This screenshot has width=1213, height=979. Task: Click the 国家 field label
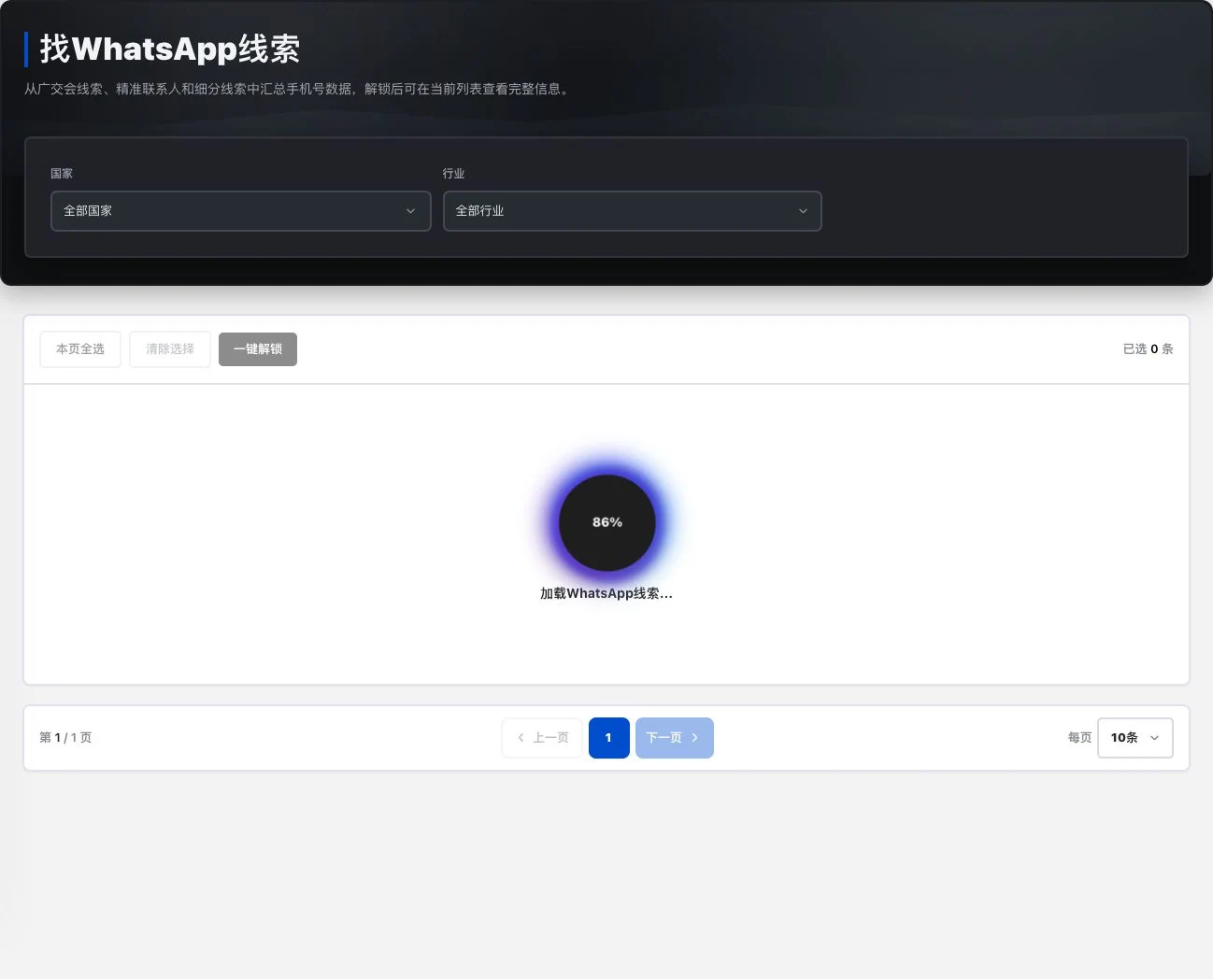click(x=62, y=174)
